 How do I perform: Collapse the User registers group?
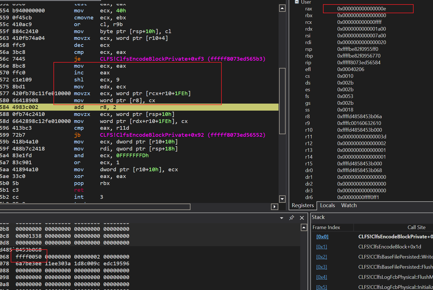pos(297,2)
